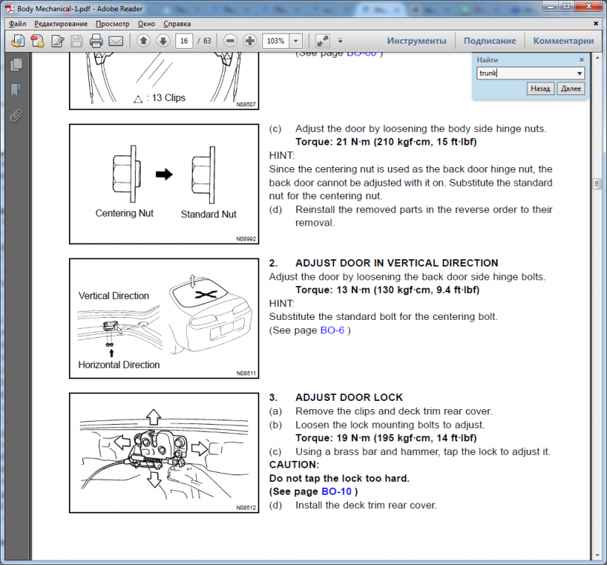The width and height of the screenshot is (607, 565).
Task: Open the Инструменты tools pane
Action: (416, 40)
